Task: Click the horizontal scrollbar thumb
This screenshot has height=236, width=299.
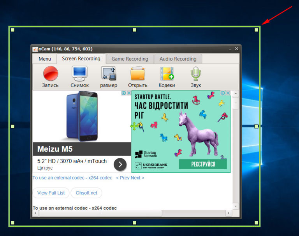Action: tap(100, 213)
